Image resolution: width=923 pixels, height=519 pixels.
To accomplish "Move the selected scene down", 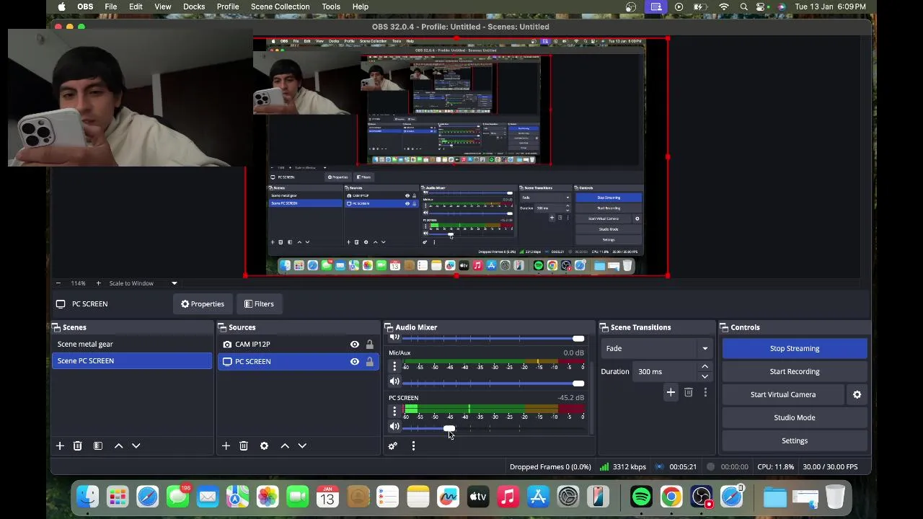I will tap(136, 446).
